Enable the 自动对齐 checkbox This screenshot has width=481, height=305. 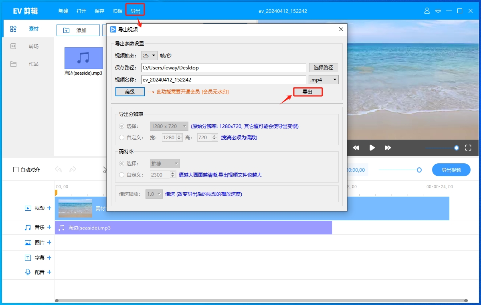coord(16,170)
